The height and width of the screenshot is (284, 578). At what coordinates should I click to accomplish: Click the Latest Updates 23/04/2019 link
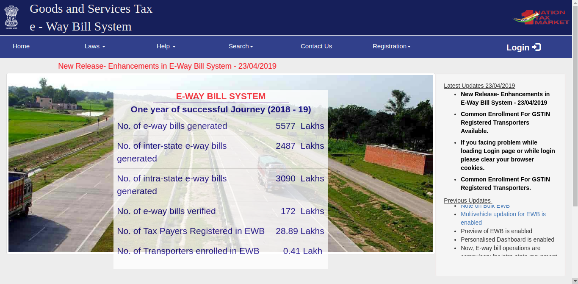(x=479, y=85)
